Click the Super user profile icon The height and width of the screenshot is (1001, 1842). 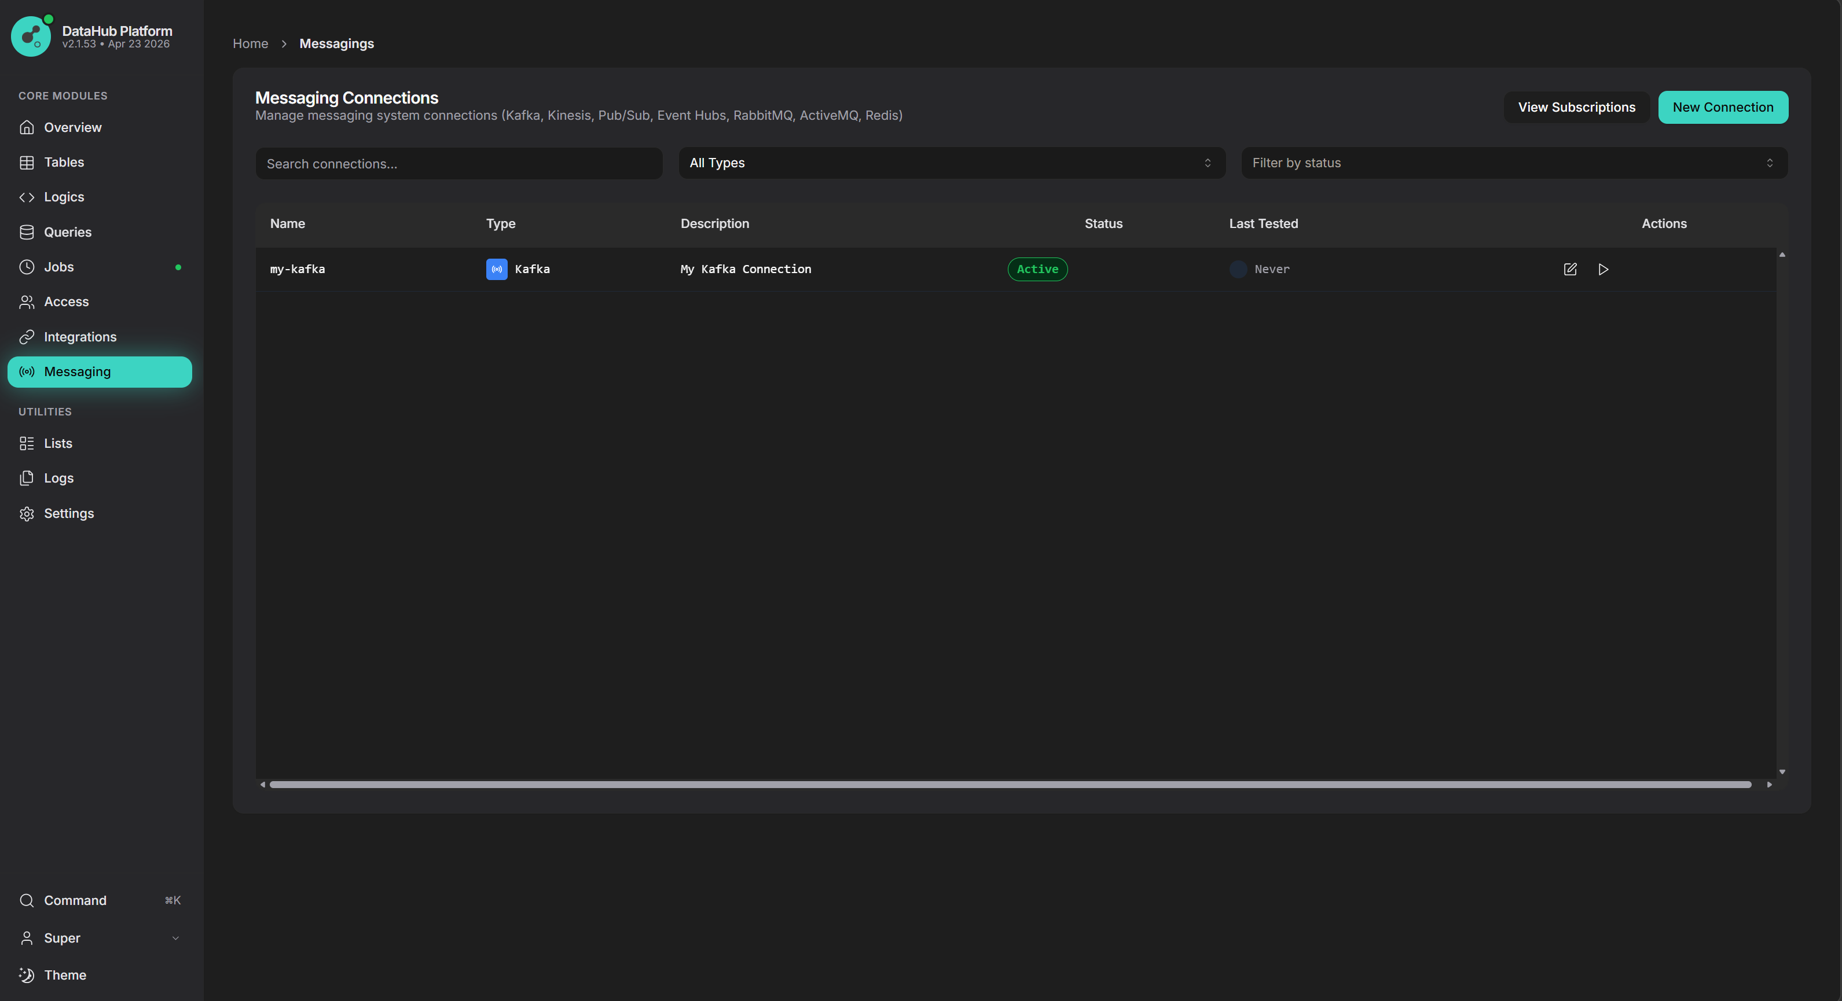[27, 938]
